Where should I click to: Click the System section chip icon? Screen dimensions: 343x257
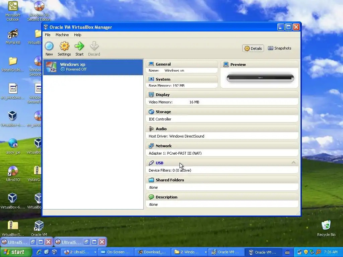point(151,79)
